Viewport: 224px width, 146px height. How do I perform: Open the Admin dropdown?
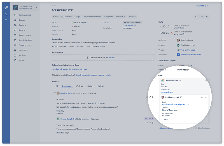(132, 17)
